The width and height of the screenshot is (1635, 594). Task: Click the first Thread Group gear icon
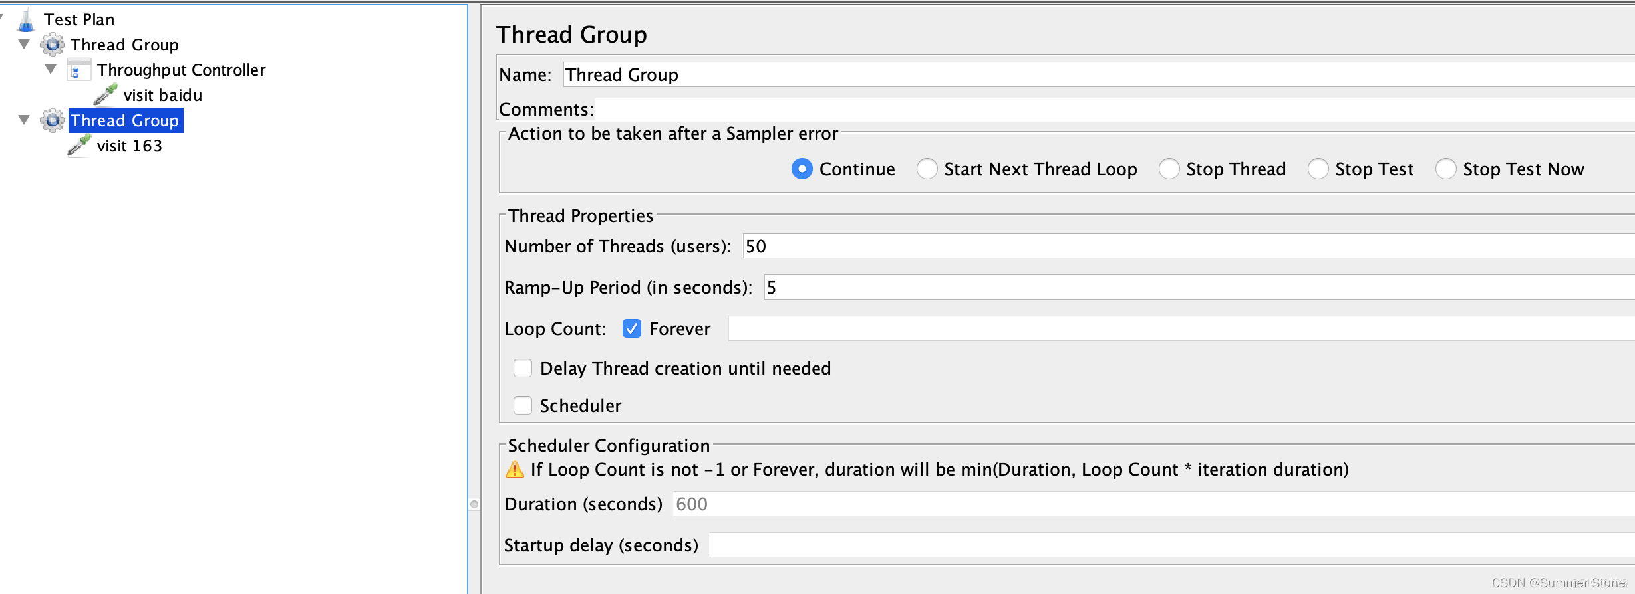point(53,45)
